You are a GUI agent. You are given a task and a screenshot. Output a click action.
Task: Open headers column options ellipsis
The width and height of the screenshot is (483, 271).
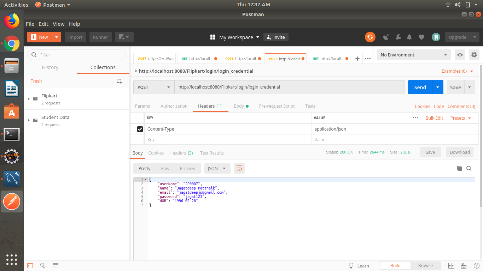point(415,118)
